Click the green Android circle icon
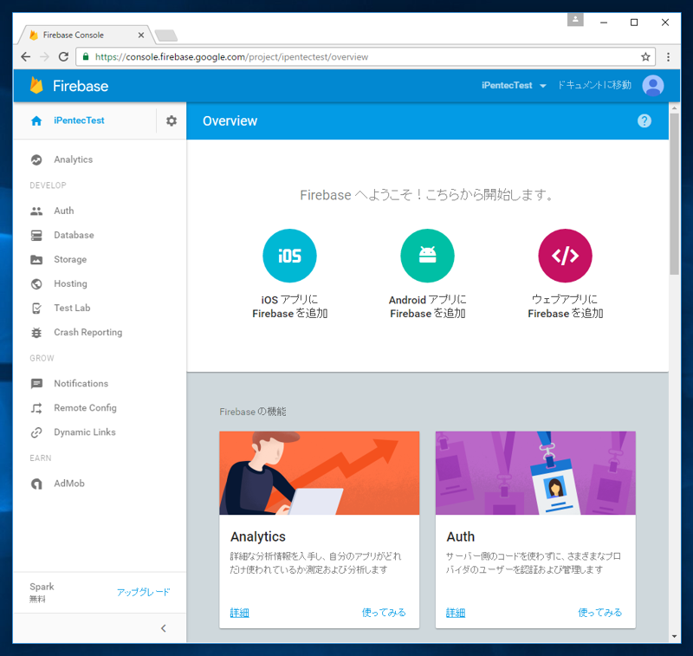Viewport: 693px width, 656px height. coord(427,256)
